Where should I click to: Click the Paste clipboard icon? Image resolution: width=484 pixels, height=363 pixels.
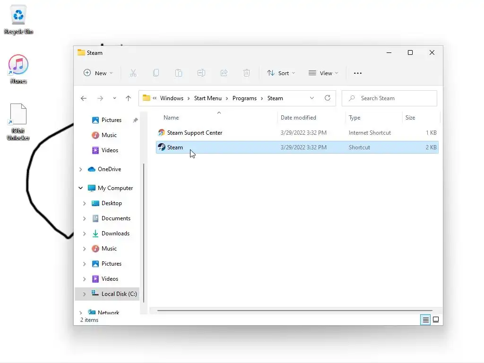pyautogui.click(x=178, y=73)
